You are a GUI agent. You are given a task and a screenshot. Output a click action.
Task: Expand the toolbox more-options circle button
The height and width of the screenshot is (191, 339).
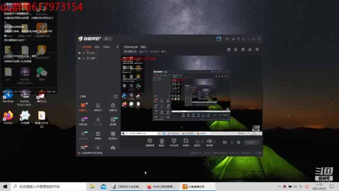coord(116,96)
